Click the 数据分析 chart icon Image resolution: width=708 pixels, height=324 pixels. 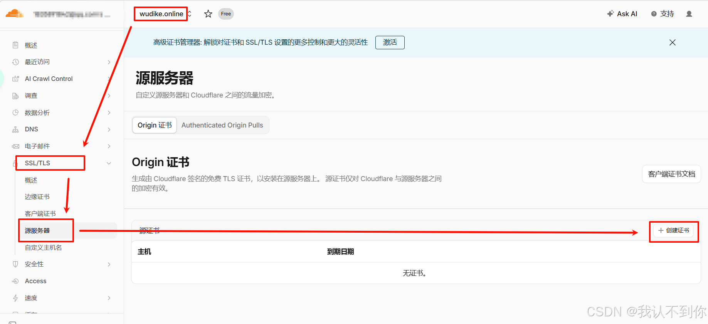pyautogui.click(x=15, y=112)
